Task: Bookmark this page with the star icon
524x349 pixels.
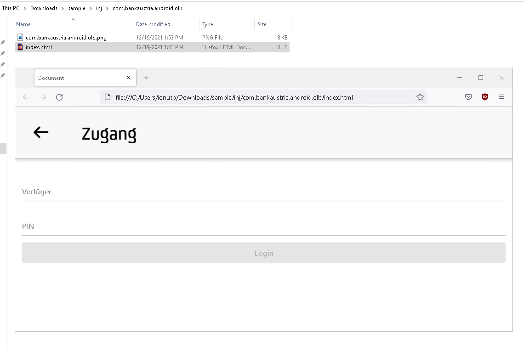Action: [x=420, y=97]
